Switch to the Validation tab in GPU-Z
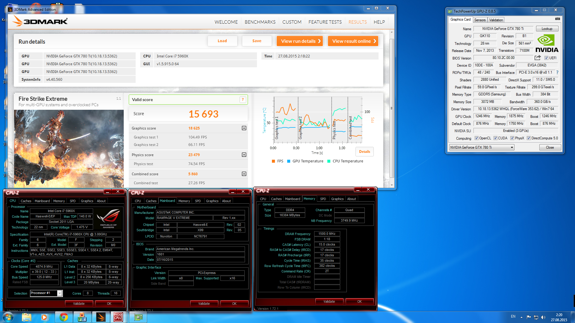 [x=496, y=20]
